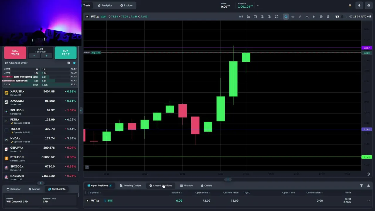Open the user account profile
This screenshot has width=375, height=211.
[369, 6]
